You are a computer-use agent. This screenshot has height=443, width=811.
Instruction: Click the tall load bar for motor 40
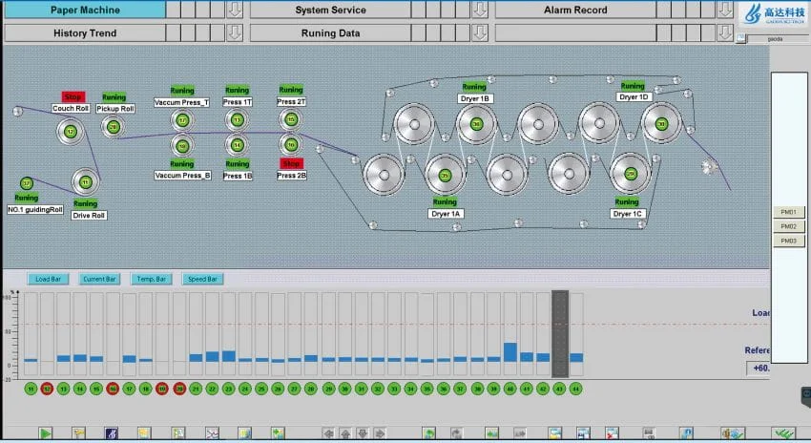(510, 352)
